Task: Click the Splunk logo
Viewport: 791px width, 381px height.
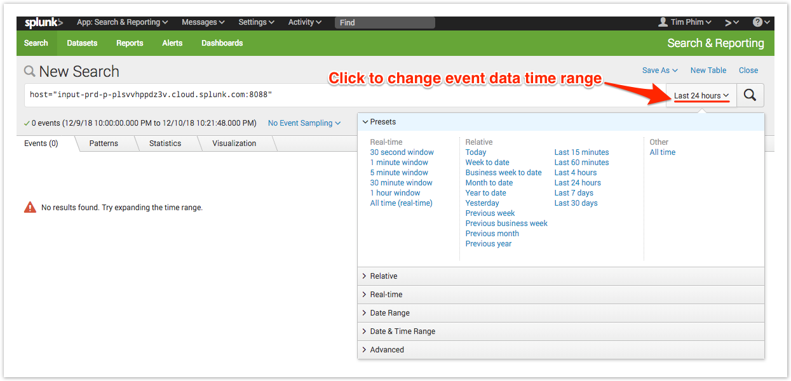Action: pyautogui.click(x=44, y=22)
